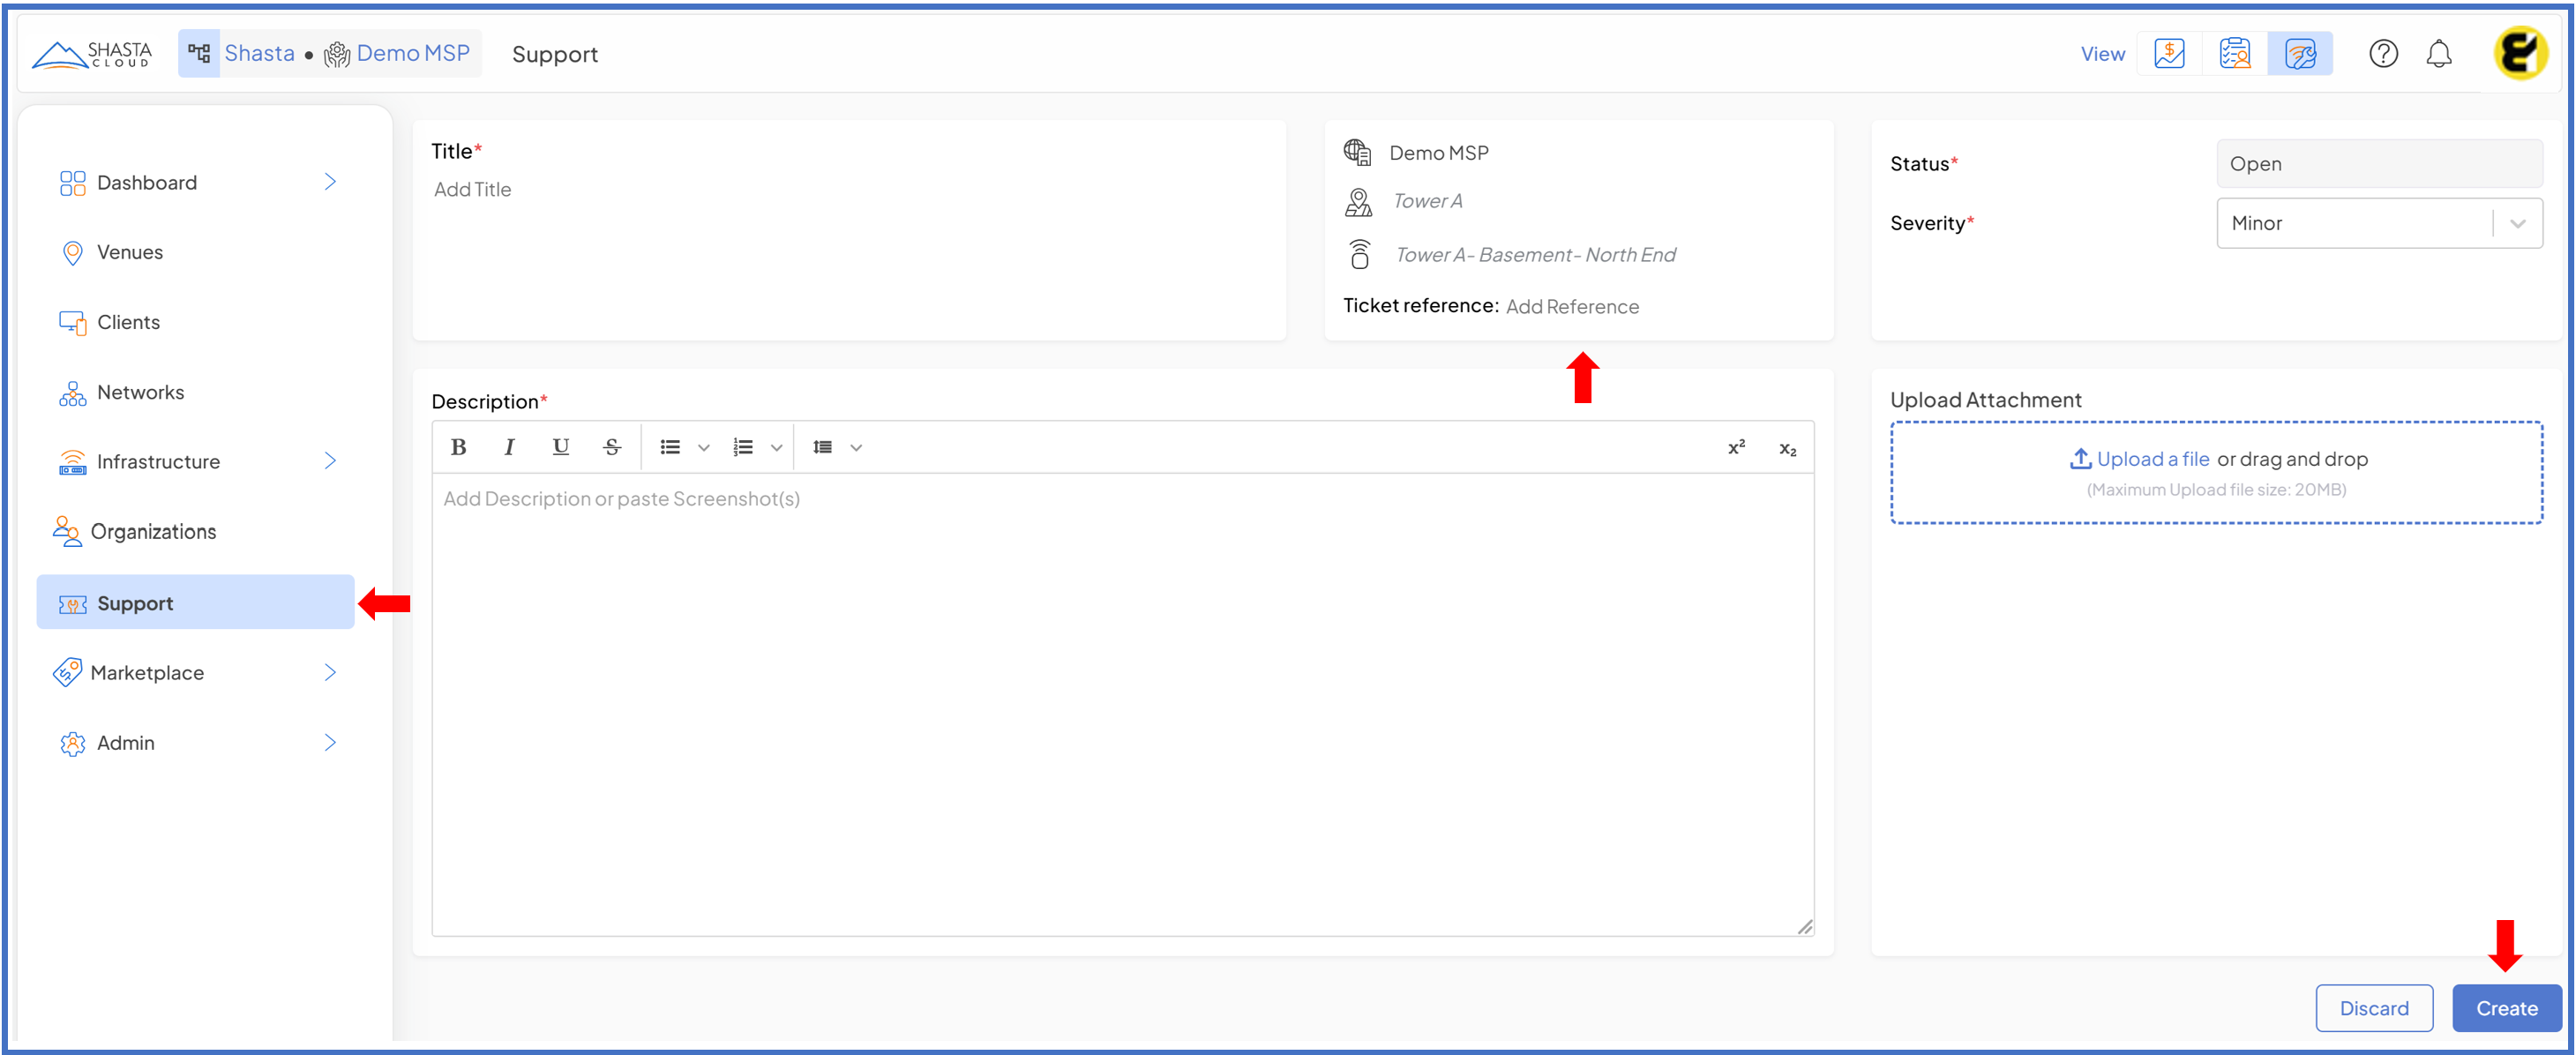
Task: Click the Shasta Cloud logo
Action: [x=92, y=54]
